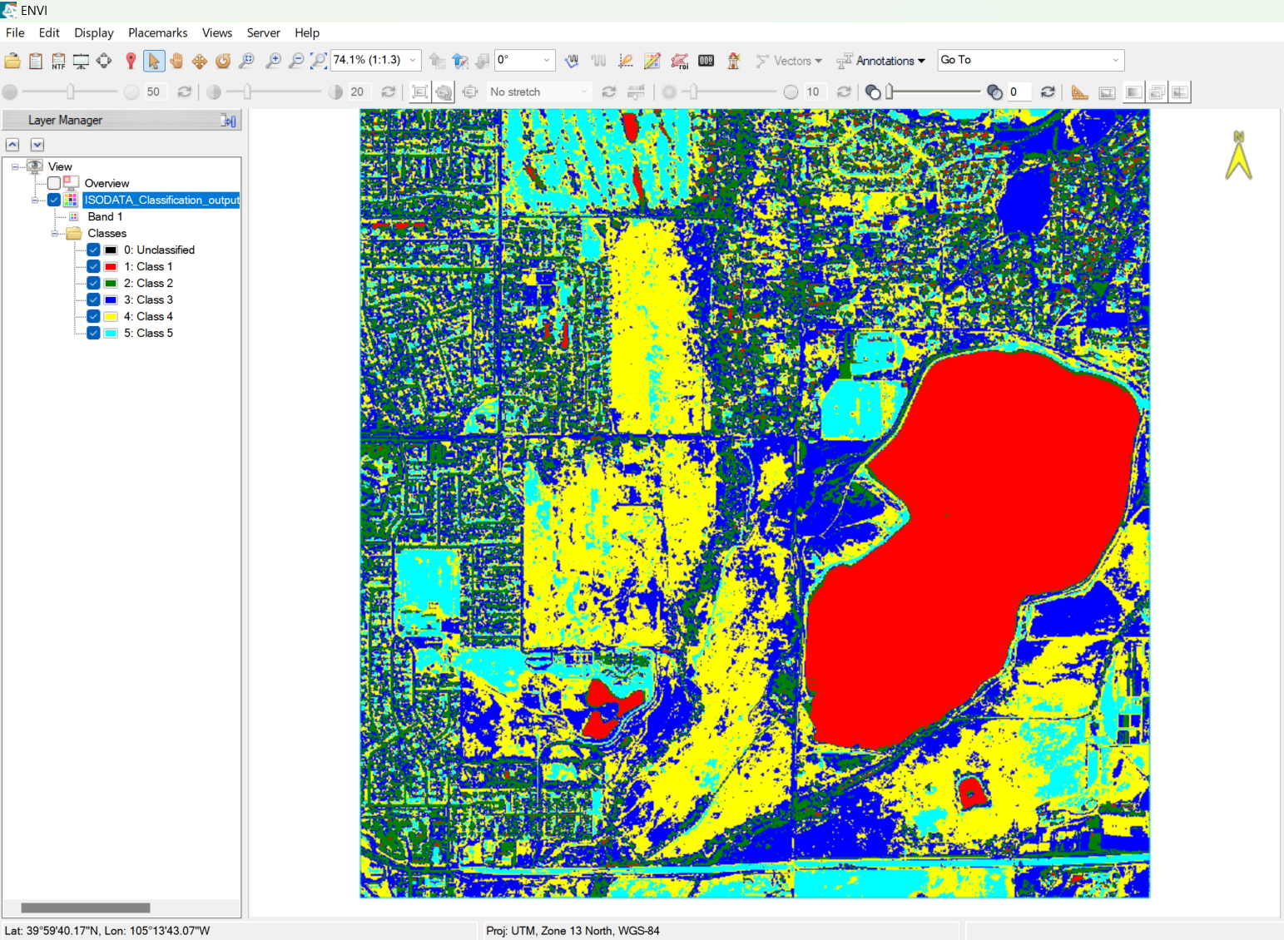Select the ISODATA_Classification_output layer

(x=161, y=200)
